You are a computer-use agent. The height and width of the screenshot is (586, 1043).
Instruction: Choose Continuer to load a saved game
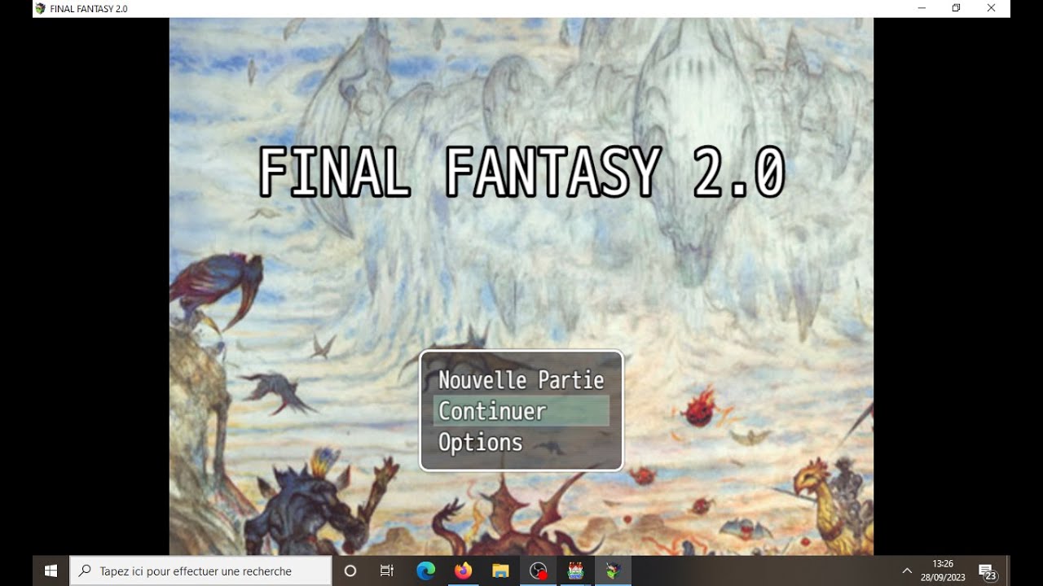tap(521, 411)
